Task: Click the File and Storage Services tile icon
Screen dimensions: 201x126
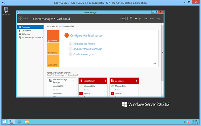Action: (50, 81)
